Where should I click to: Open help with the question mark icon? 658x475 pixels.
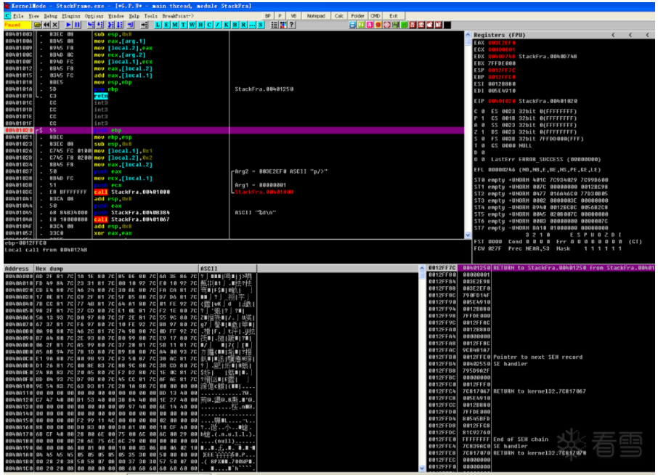[x=292, y=25]
